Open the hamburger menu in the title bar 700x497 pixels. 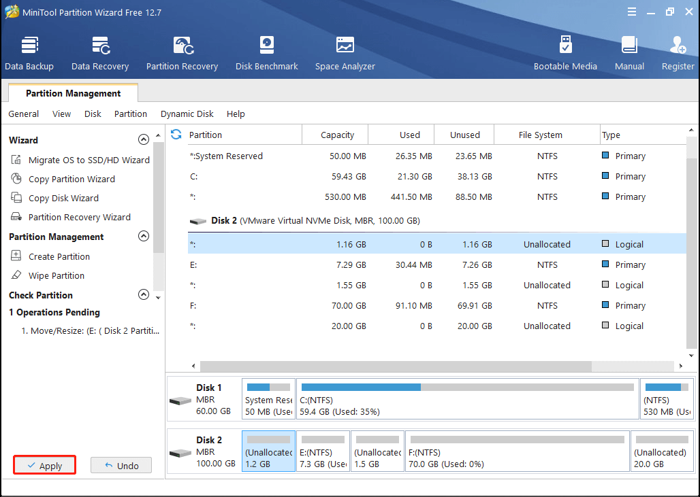tap(632, 12)
